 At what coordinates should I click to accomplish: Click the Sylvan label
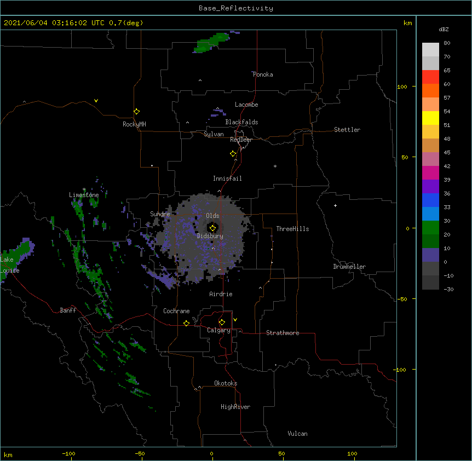point(214,134)
